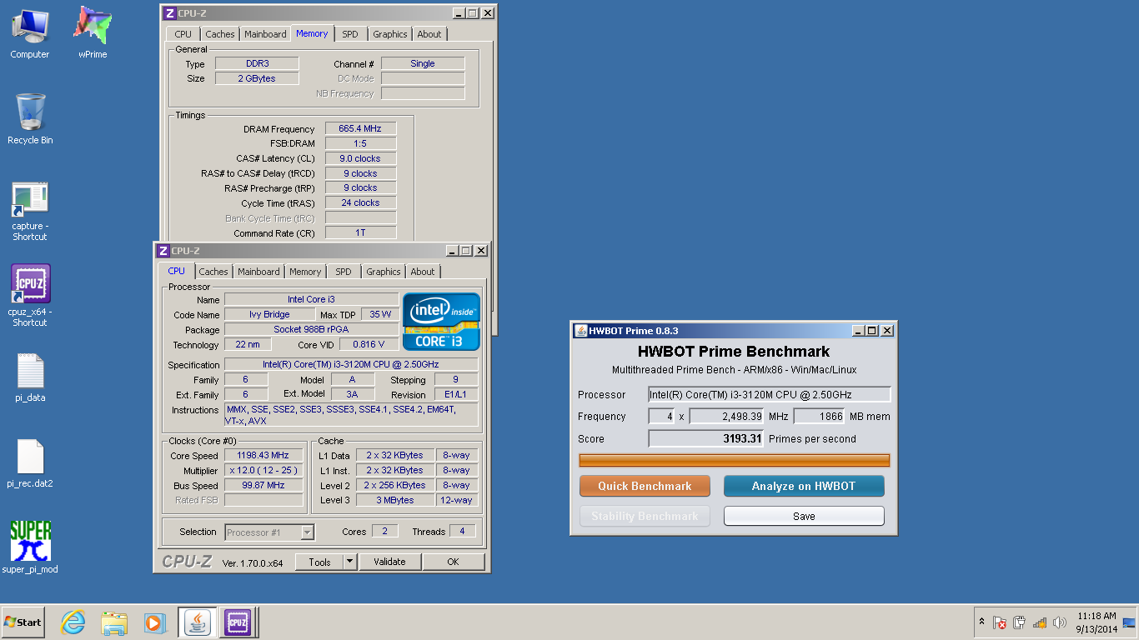Switch to the Java HWBOT taskbar item

[198, 622]
